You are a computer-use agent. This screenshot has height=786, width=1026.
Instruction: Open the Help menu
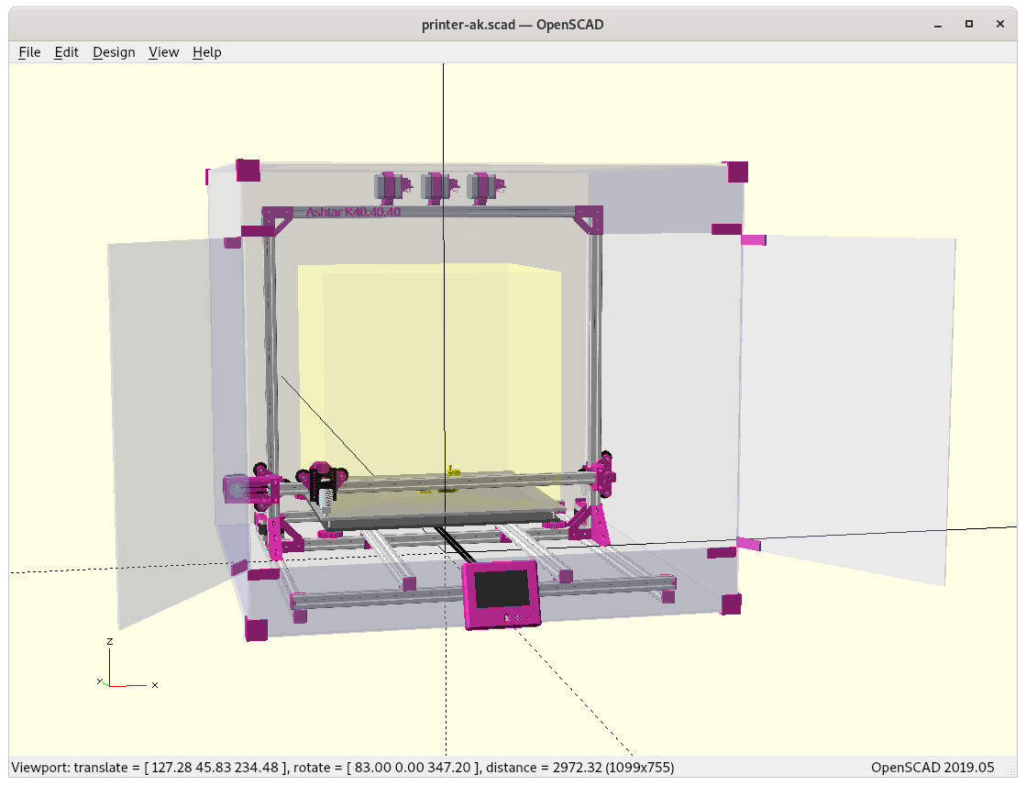(x=206, y=52)
